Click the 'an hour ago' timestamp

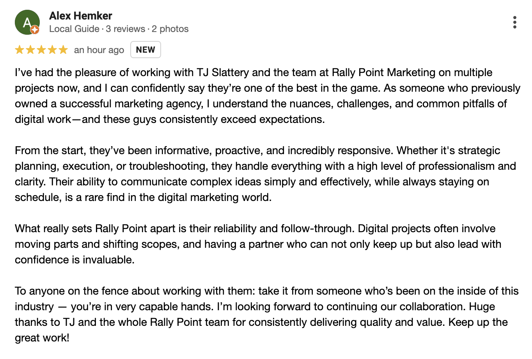99,50
